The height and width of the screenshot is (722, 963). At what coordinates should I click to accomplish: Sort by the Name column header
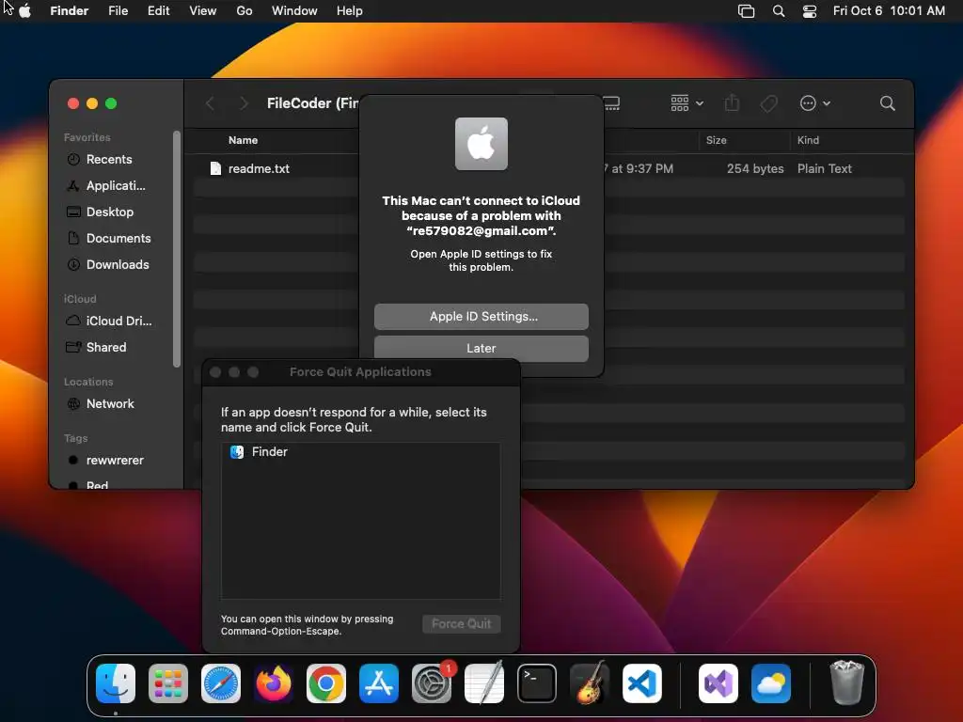click(x=243, y=141)
